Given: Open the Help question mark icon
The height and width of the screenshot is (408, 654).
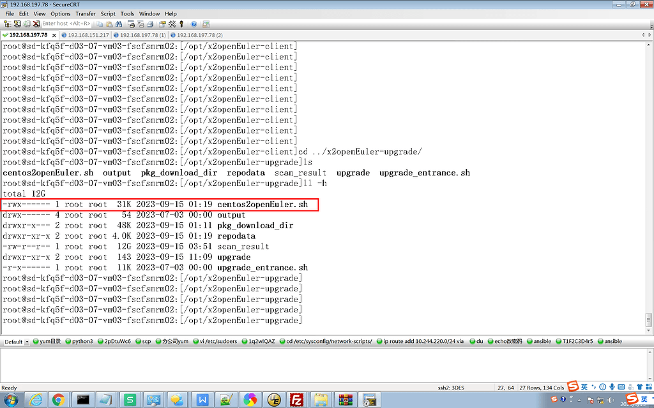Looking at the screenshot, I should coord(194,24).
